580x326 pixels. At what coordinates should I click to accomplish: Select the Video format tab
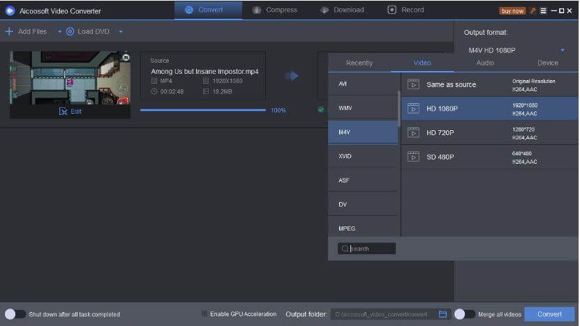coord(422,63)
